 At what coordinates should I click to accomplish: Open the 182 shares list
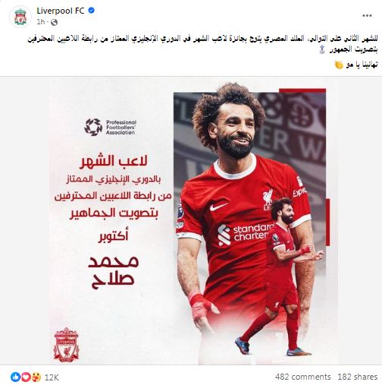point(358,377)
